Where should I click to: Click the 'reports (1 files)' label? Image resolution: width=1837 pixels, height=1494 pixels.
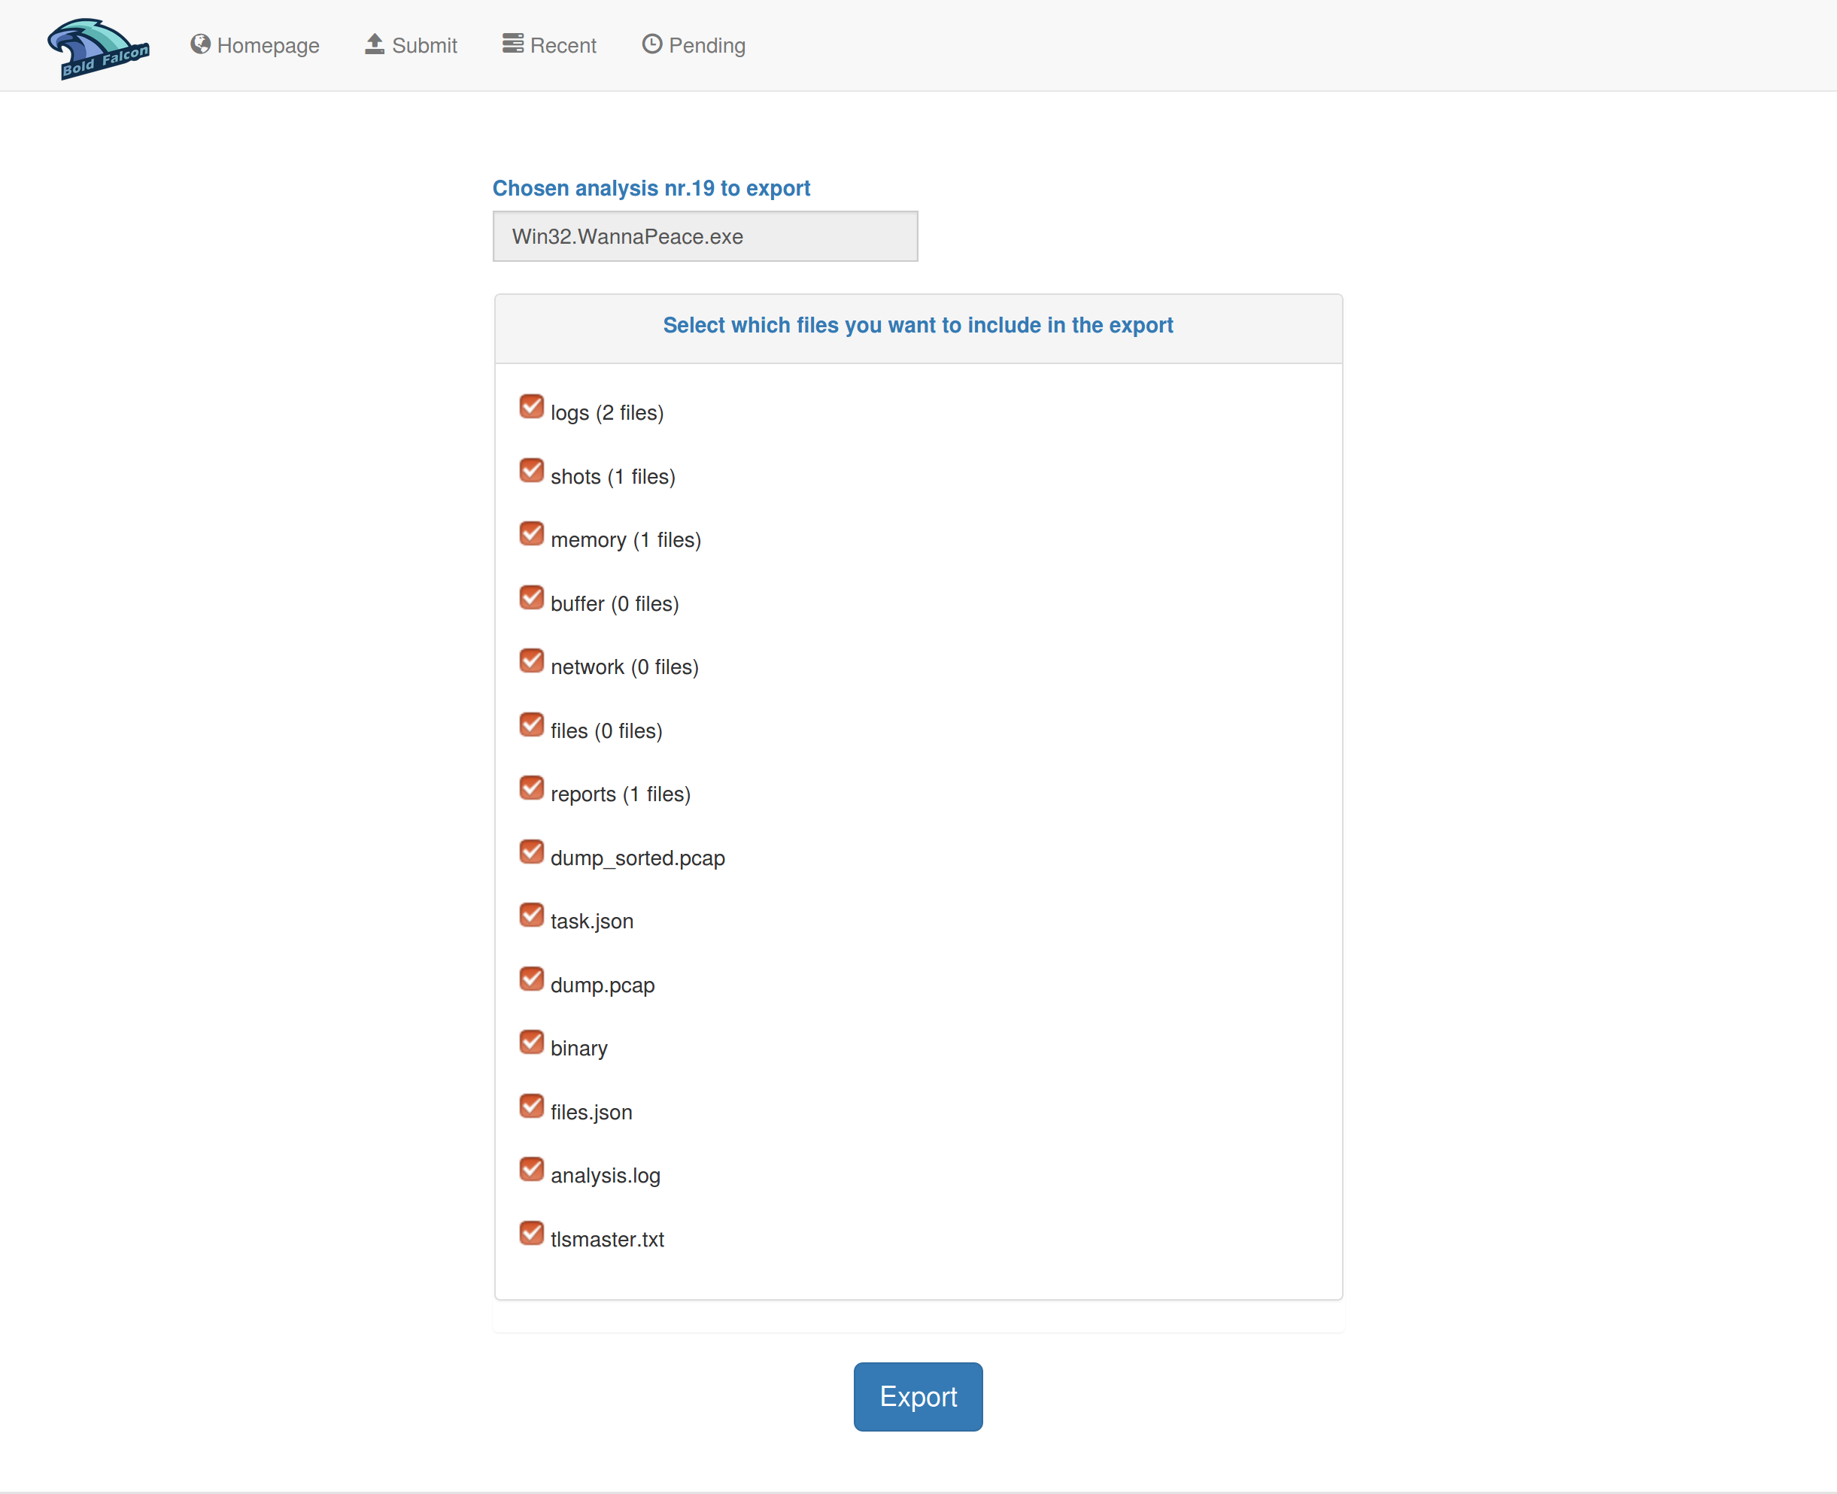(621, 794)
